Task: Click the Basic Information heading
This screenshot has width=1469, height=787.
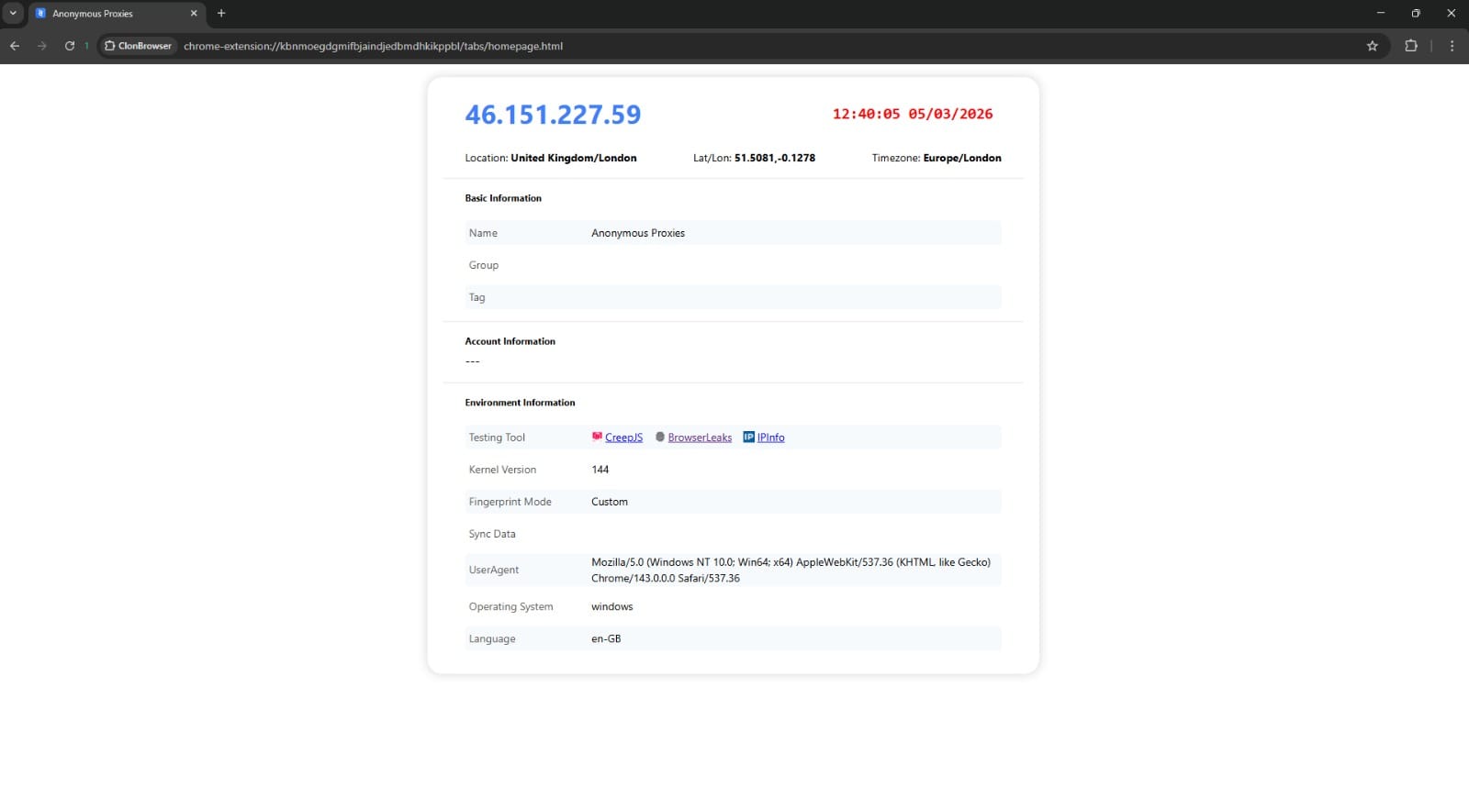Action: click(503, 198)
